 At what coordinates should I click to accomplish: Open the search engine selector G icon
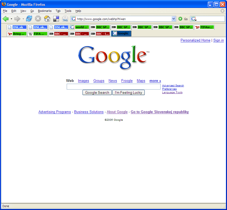point(194,19)
